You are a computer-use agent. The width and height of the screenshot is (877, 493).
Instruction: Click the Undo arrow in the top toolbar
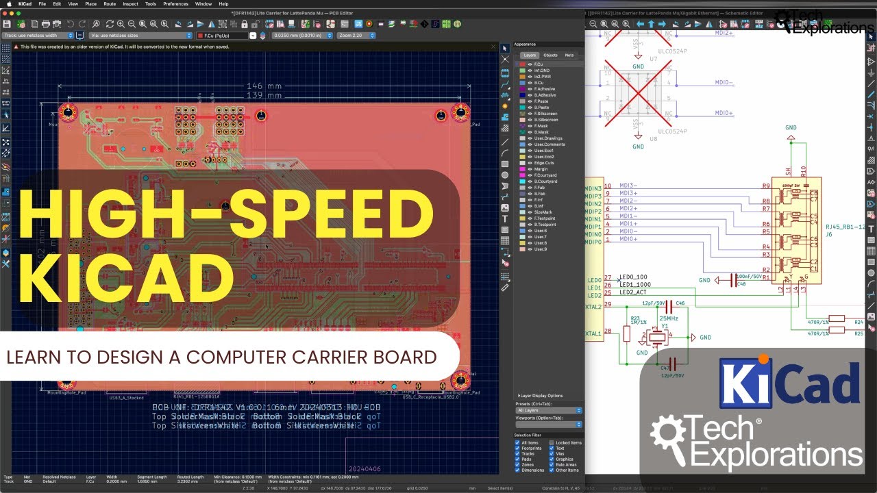tap(71, 24)
